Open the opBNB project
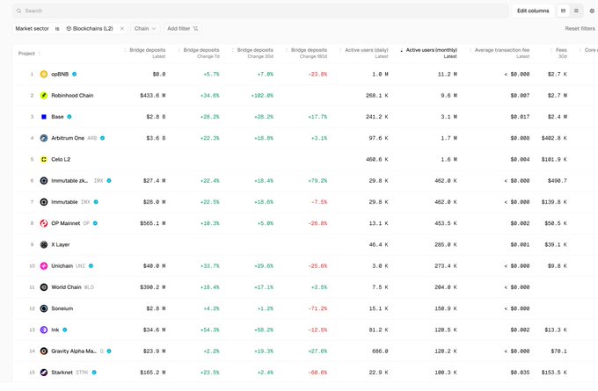Viewport: 598px width, 391px height. pyautogui.click(x=60, y=74)
